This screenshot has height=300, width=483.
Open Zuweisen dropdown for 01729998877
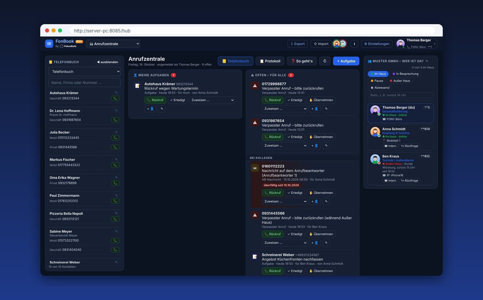(x=284, y=109)
